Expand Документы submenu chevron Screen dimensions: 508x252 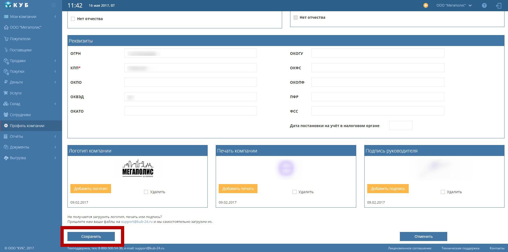pos(55,147)
